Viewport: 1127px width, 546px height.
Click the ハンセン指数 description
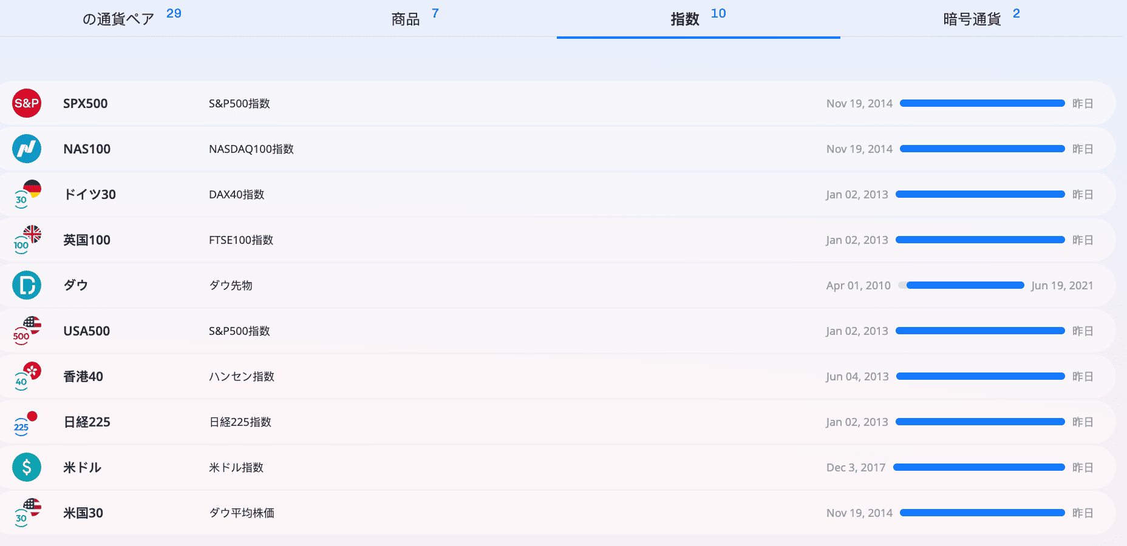[x=242, y=377]
